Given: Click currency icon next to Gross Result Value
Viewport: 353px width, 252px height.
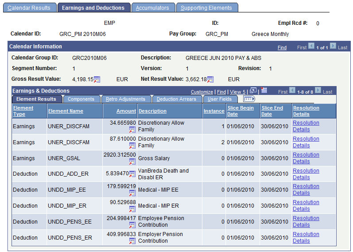Looking at the screenshot, I should (x=97, y=79).
